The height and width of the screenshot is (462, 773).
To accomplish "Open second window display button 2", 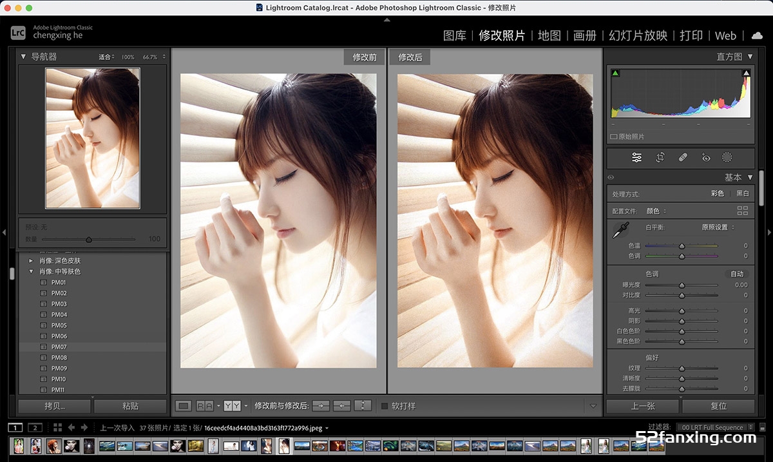I will [35, 427].
